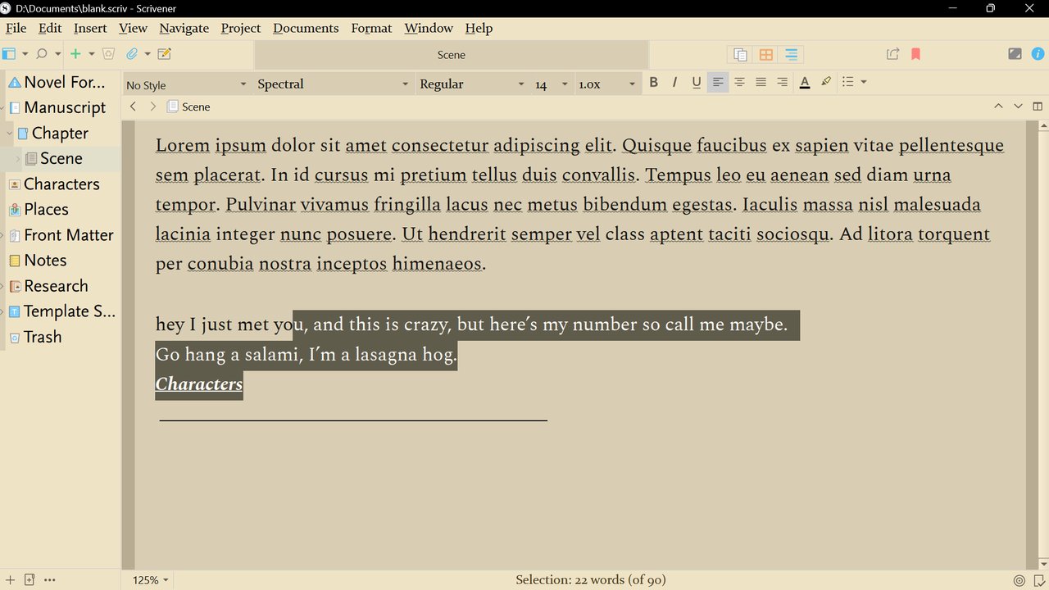Click the View mode icon in the toolbar
This screenshot has width=1049, height=590.
9,54
